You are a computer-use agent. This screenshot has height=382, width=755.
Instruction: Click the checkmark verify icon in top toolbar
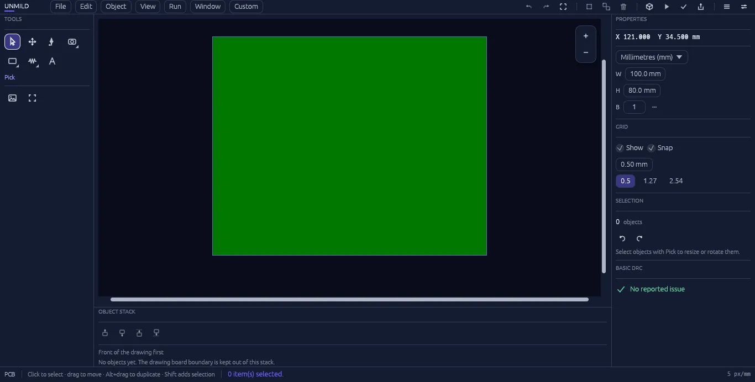pyautogui.click(x=684, y=7)
